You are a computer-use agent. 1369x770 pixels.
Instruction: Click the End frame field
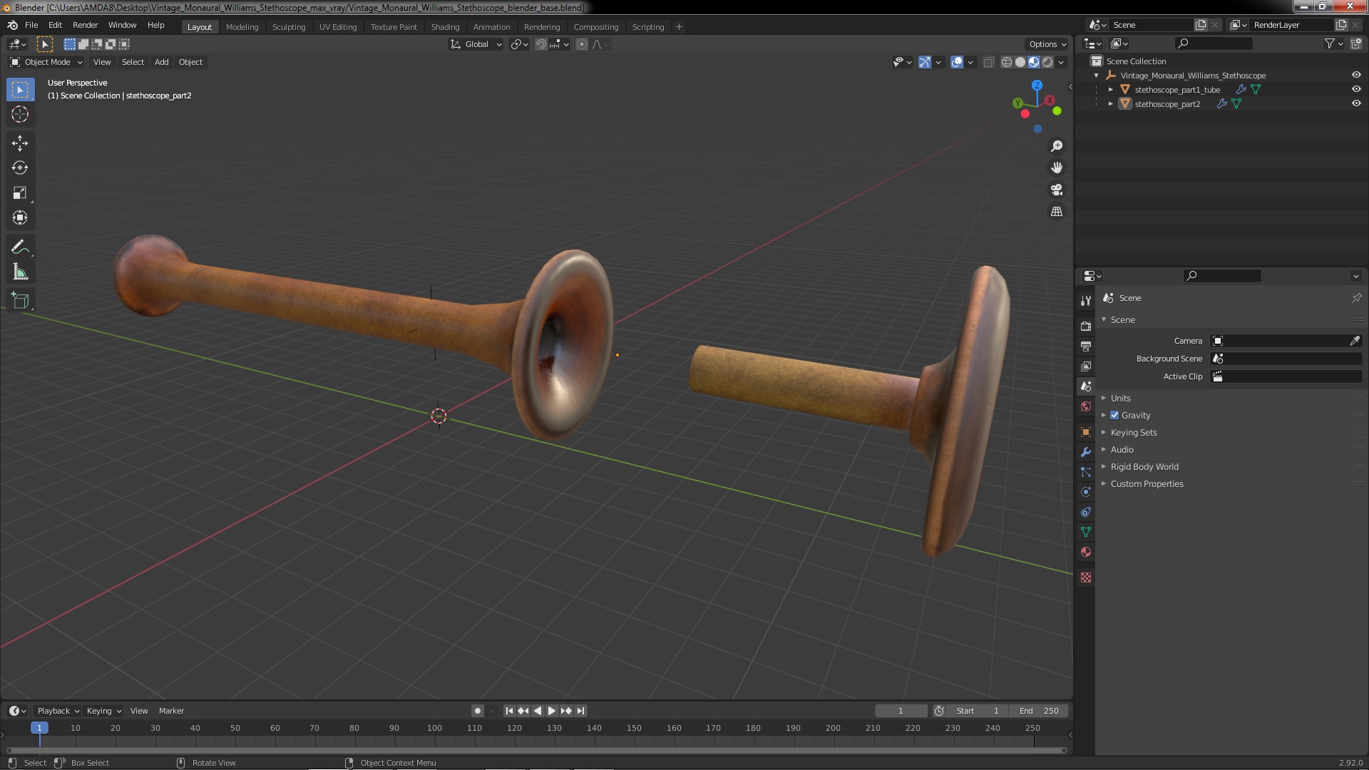click(1039, 711)
